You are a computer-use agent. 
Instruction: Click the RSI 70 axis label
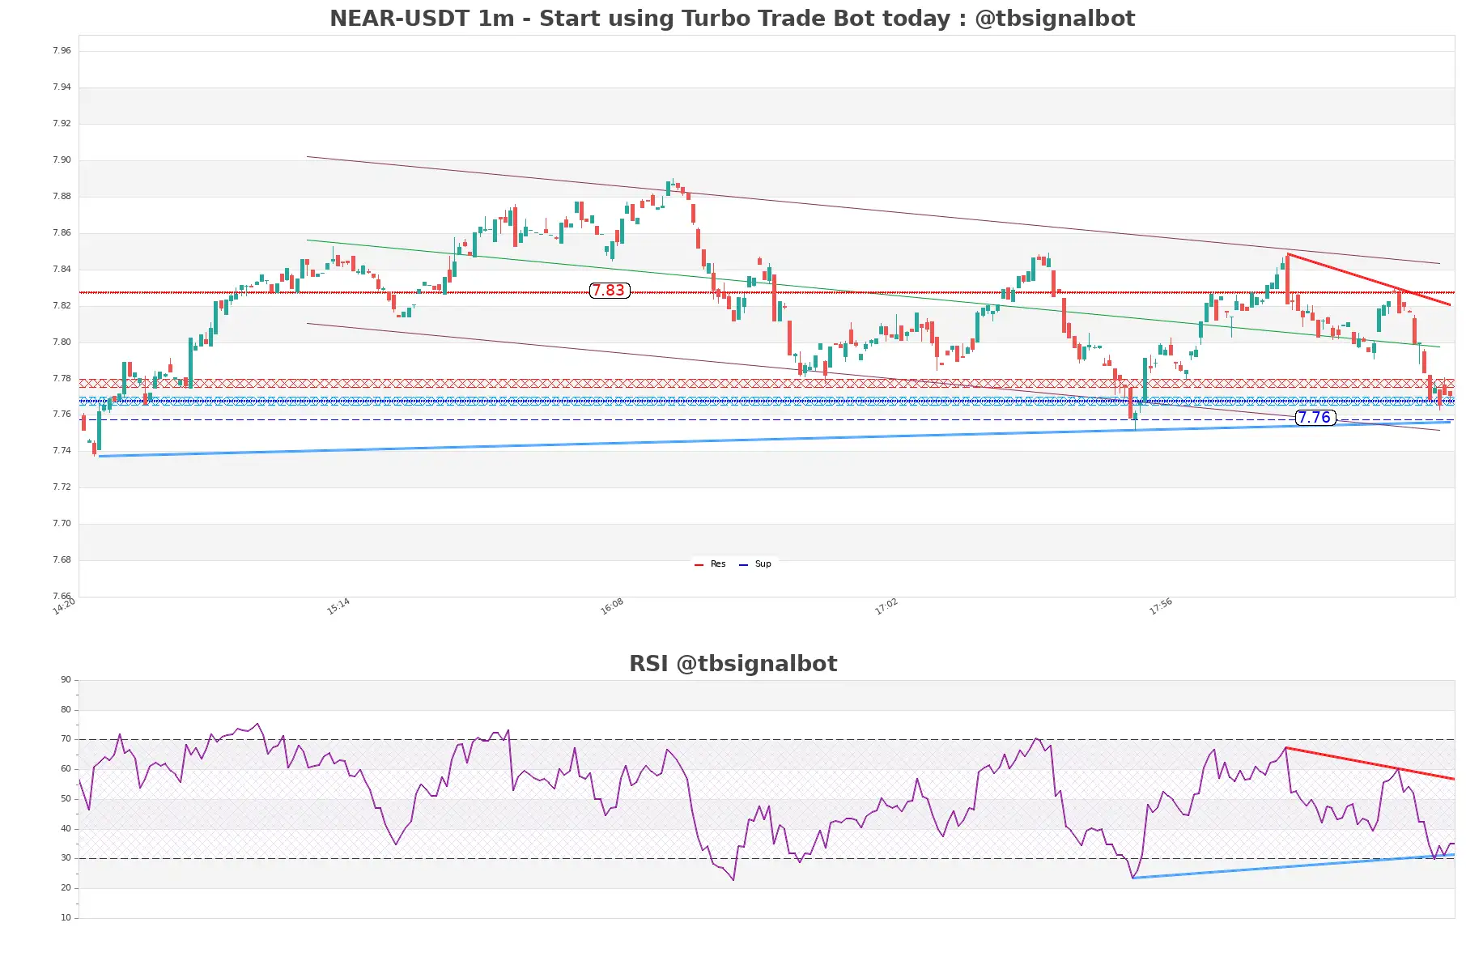pyautogui.click(x=66, y=738)
